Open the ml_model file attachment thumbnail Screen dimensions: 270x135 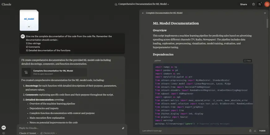[x=29, y=20]
